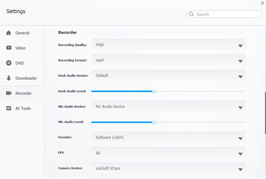Go to DVD settings tab
The image size is (266, 179).
click(22, 63)
